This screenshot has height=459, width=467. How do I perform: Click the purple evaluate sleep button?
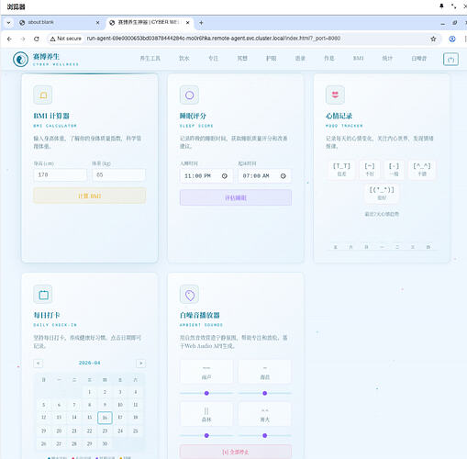(236, 197)
